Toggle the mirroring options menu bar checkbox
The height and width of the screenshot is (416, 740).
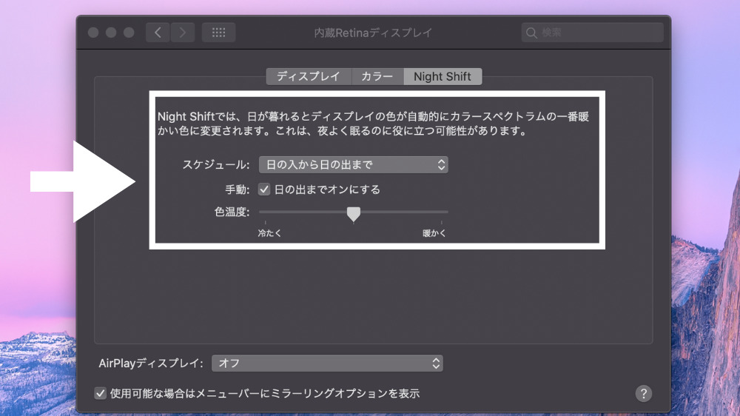(x=100, y=393)
